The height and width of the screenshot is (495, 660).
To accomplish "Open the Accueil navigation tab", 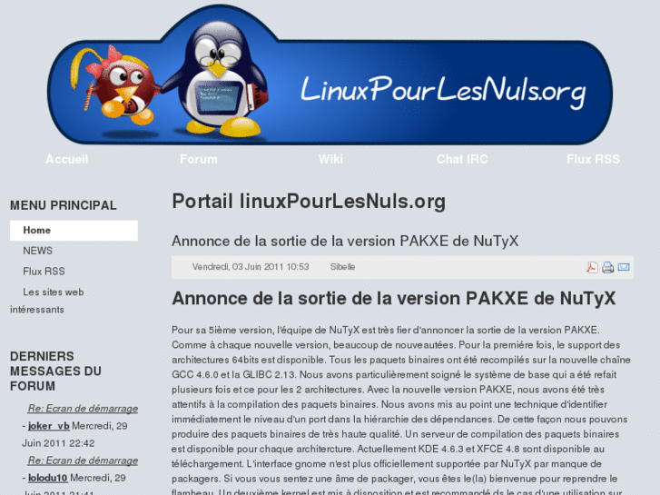I will (67, 159).
